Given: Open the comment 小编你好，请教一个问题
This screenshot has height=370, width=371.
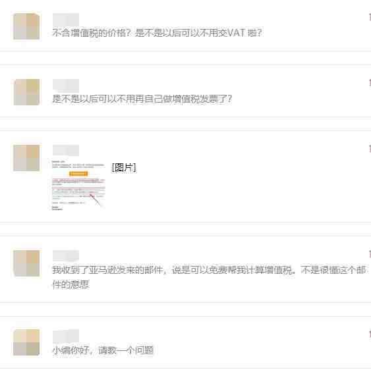Looking at the screenshot, I should pyautogui.click(x=103, y=350).
